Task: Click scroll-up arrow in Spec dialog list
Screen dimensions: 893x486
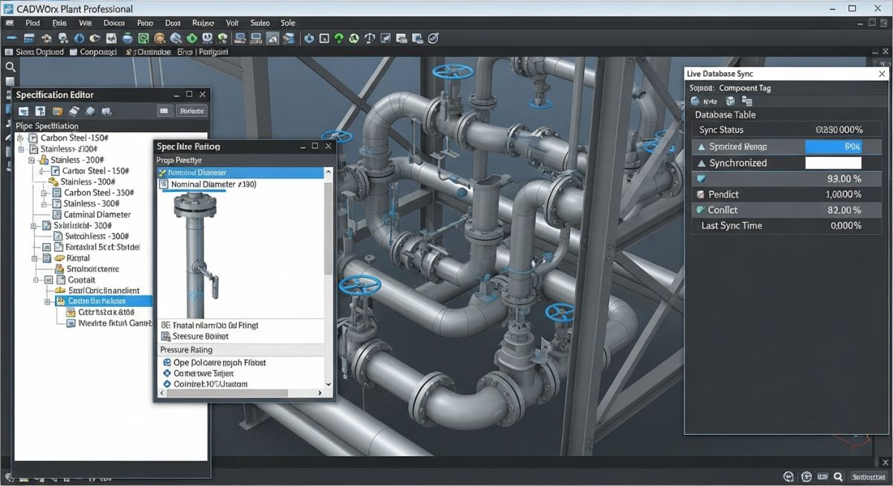Action: [x=329, y=172]
